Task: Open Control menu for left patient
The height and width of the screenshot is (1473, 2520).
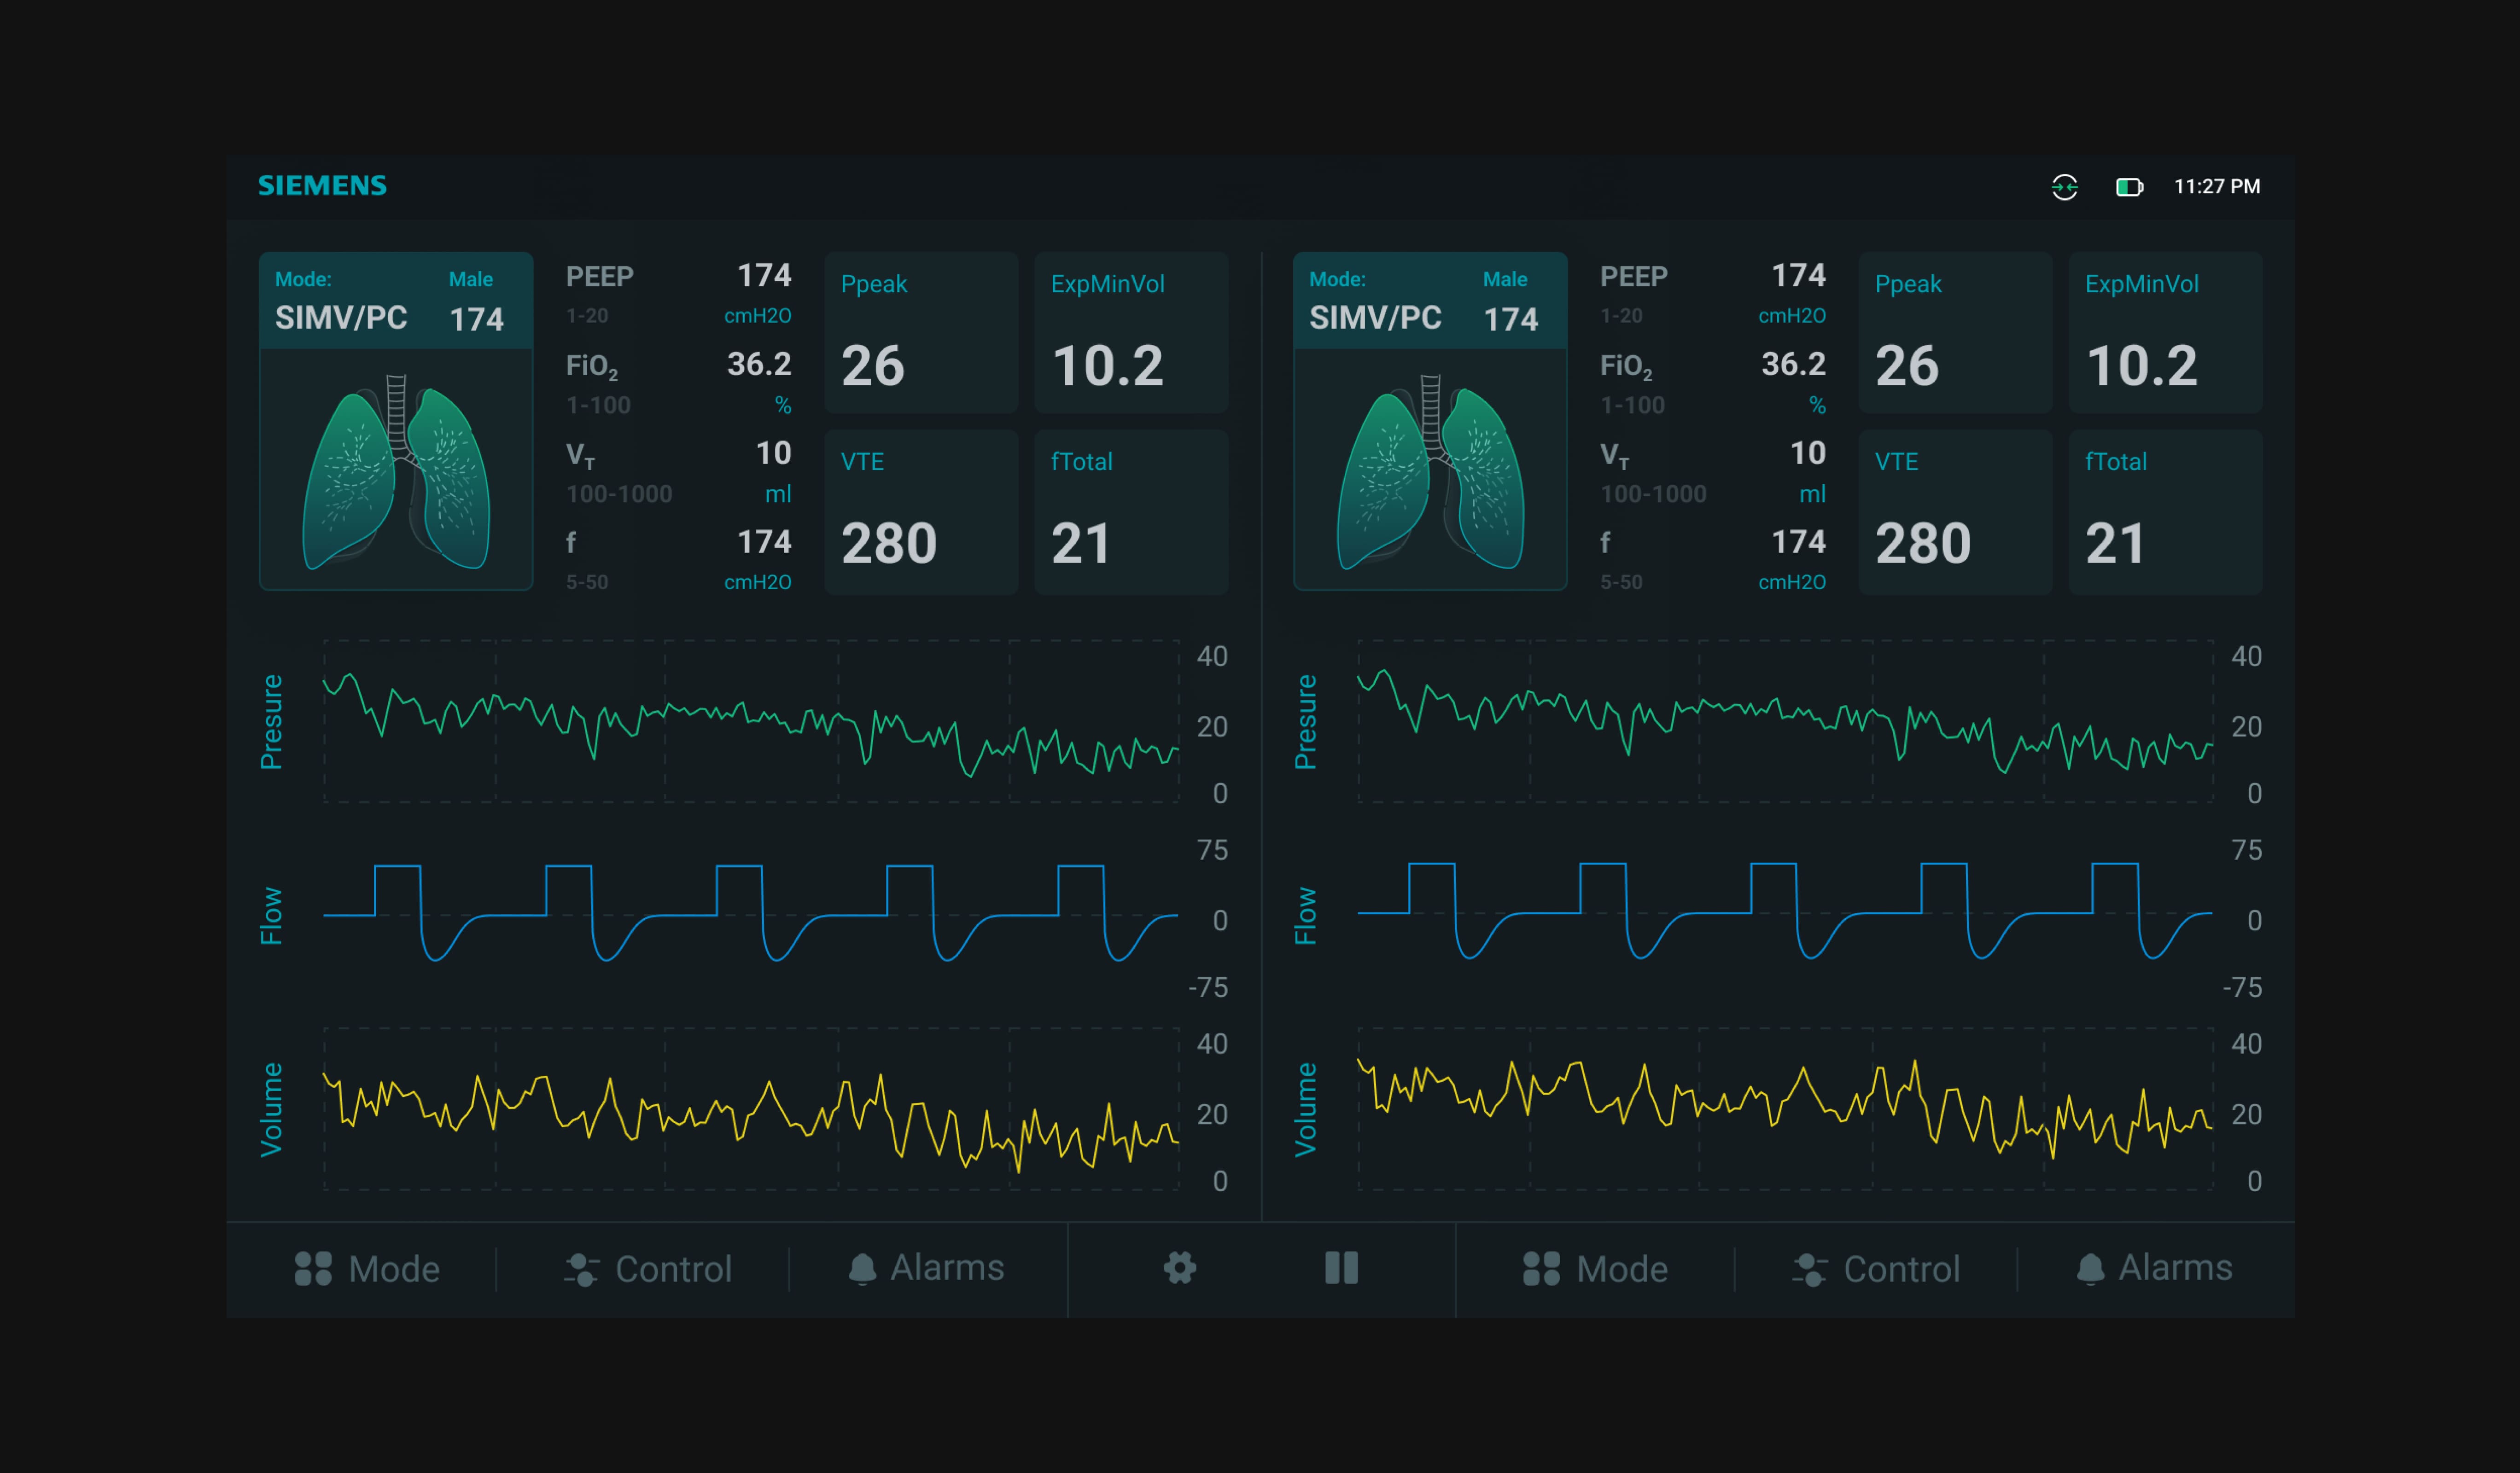Action: (648, 1269)
